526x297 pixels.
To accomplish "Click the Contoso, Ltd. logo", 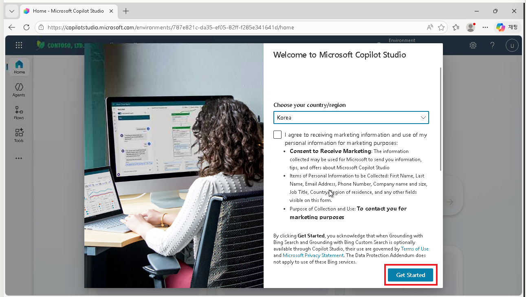I will [60, 45].
